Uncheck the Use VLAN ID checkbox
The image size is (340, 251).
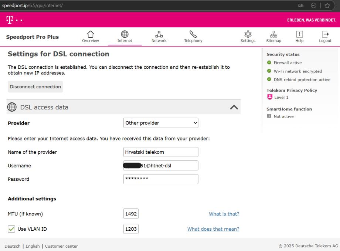[x=11, y=229]
